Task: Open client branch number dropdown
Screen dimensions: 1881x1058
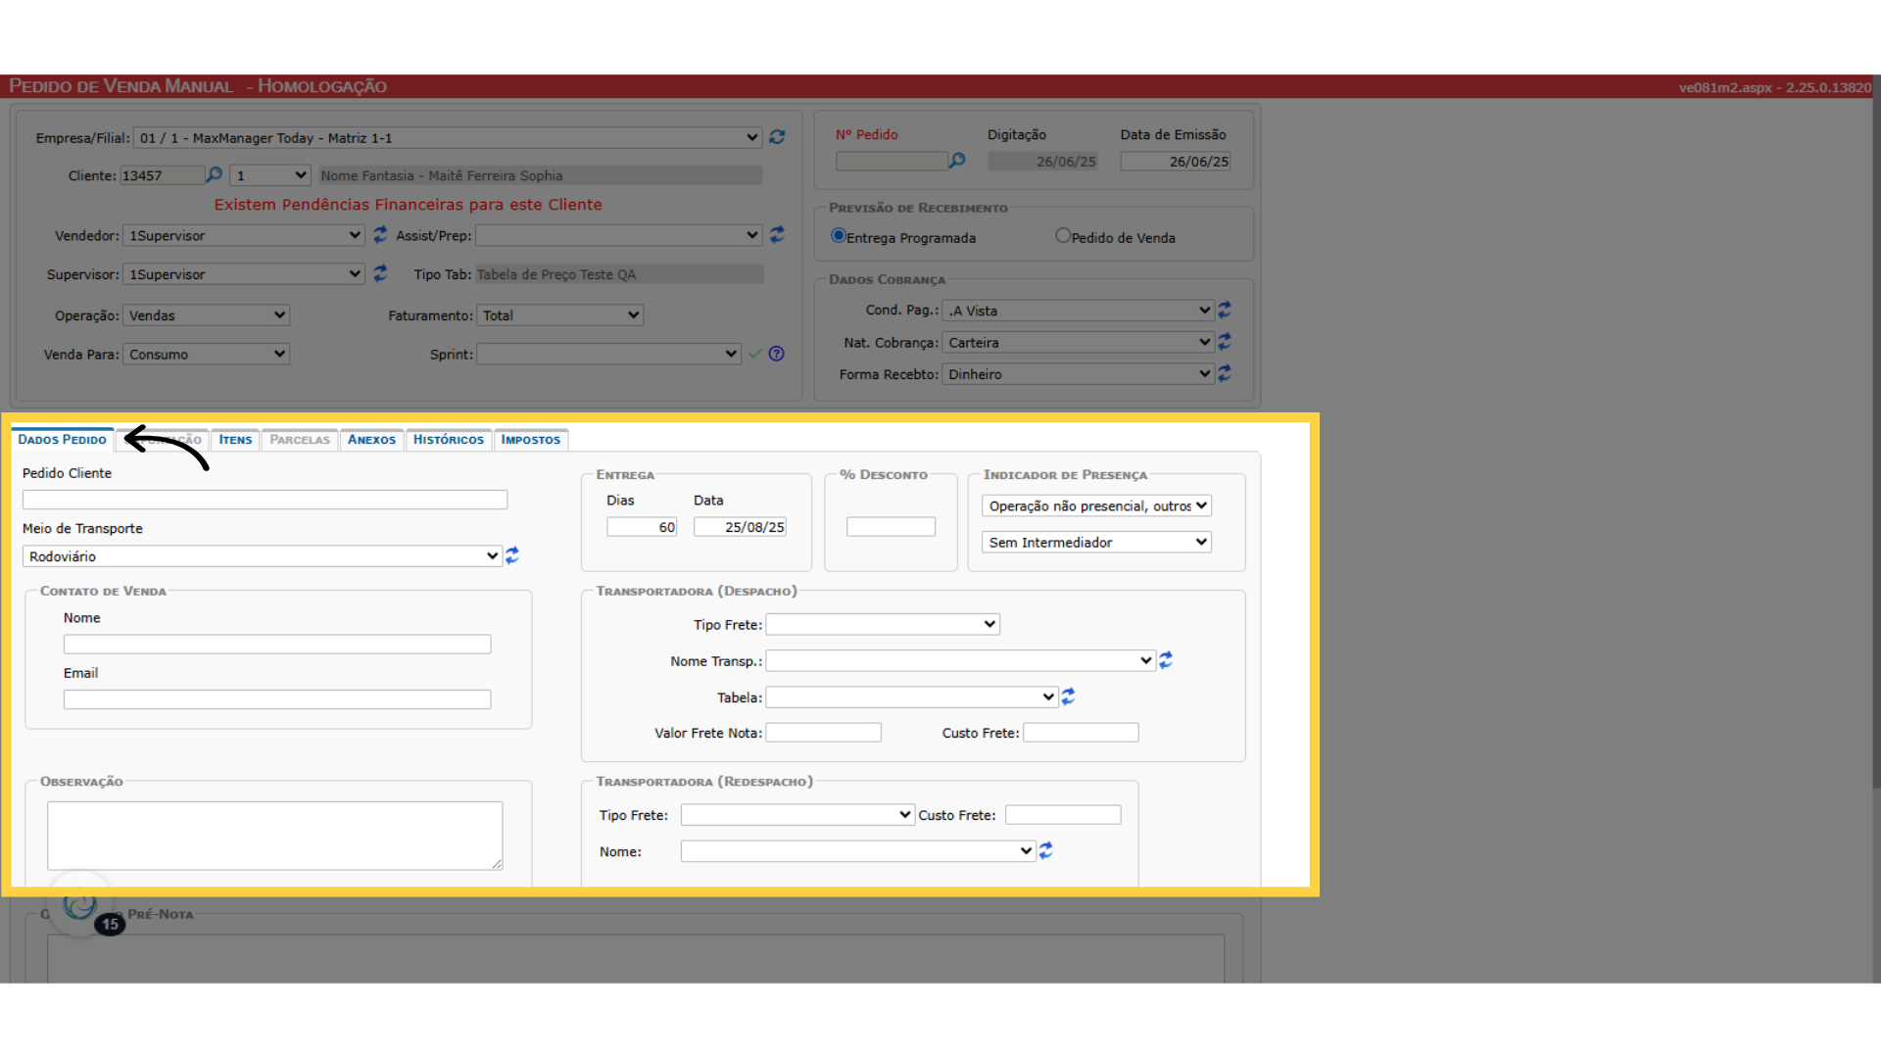Action: click(270, 175)
